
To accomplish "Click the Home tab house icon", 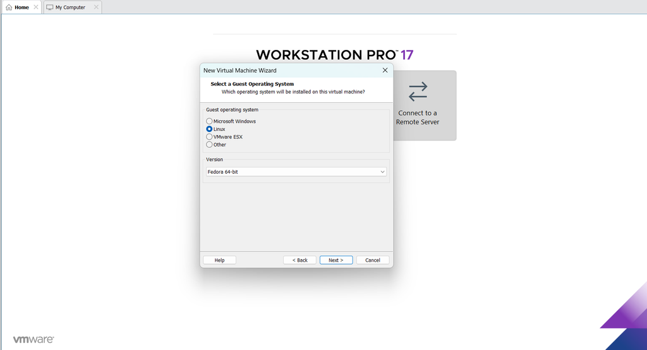I will pyautogui.click(x=9, y=8).
